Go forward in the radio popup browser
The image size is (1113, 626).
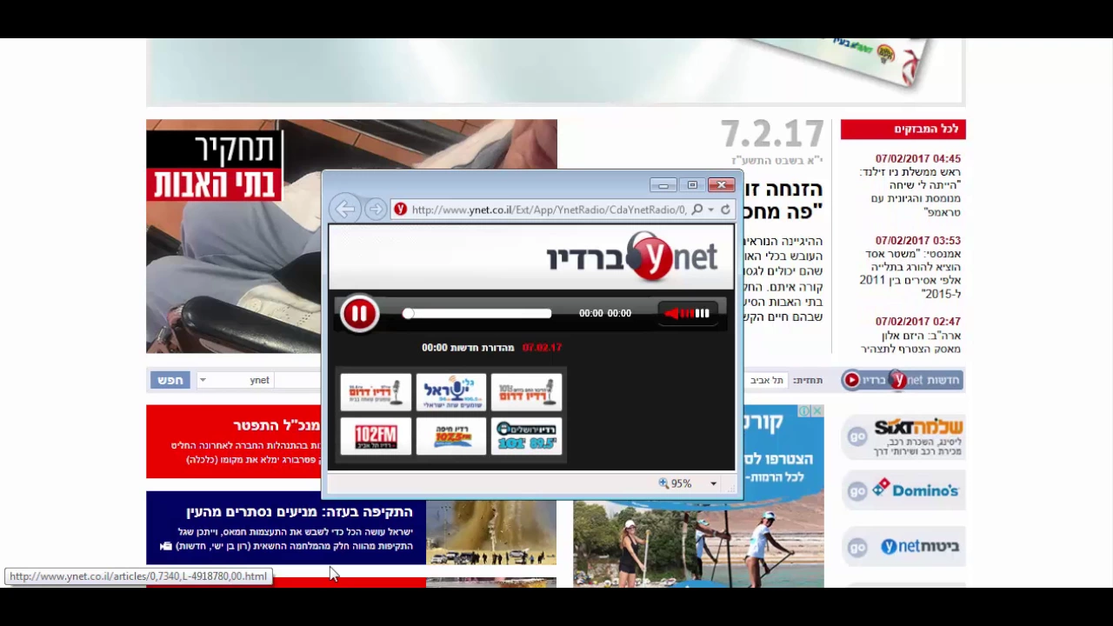pos(375,210)
